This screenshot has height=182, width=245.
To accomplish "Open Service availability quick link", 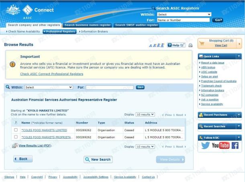I will point(212,104).
